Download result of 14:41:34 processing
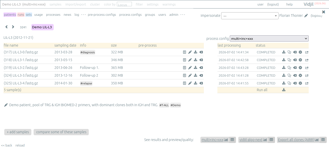329x149 pixels. tap(284, 52)
